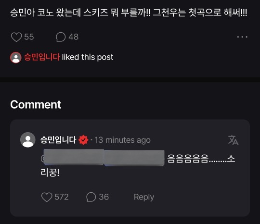This screenshot has width=260, height=224.
Task: Tap the red verified badge icon
Action: point(83,140)
